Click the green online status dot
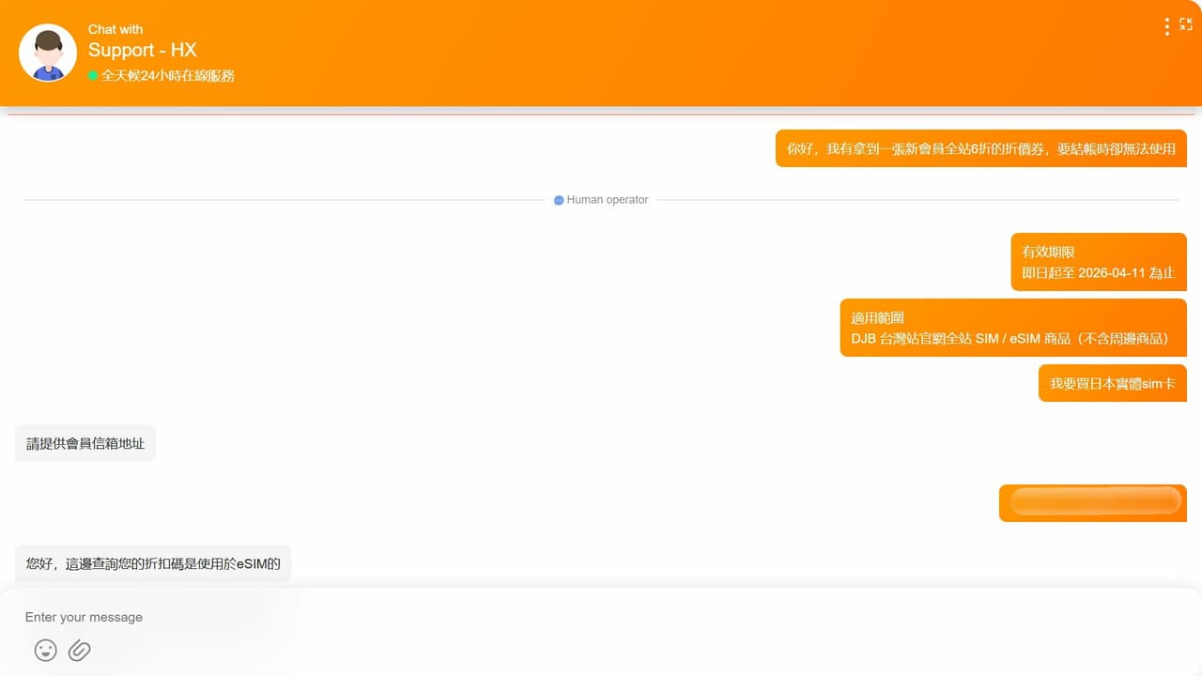 [93, 75]
